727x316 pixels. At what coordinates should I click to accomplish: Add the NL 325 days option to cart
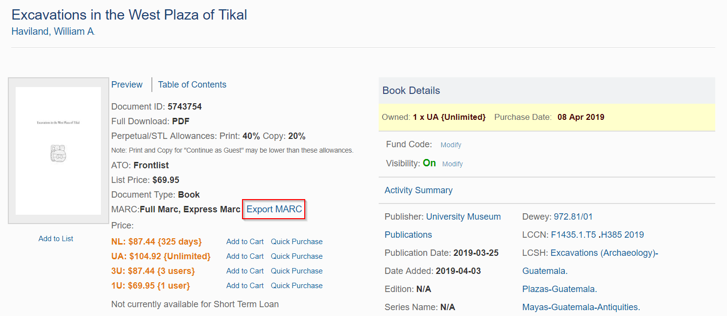(x=244, y=242)
